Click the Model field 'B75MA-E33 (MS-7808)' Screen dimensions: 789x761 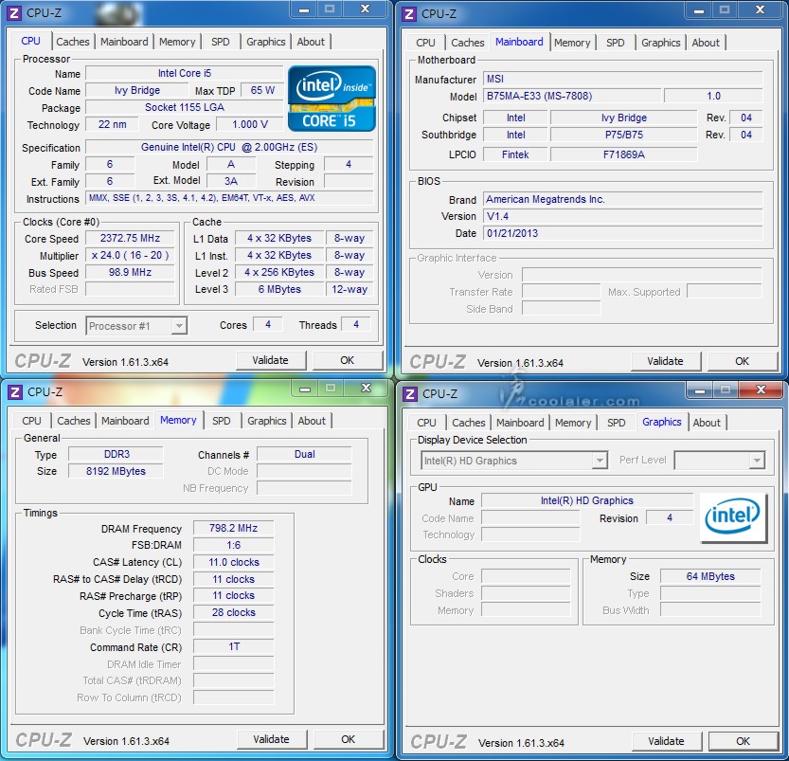click(x=572, y=96)
